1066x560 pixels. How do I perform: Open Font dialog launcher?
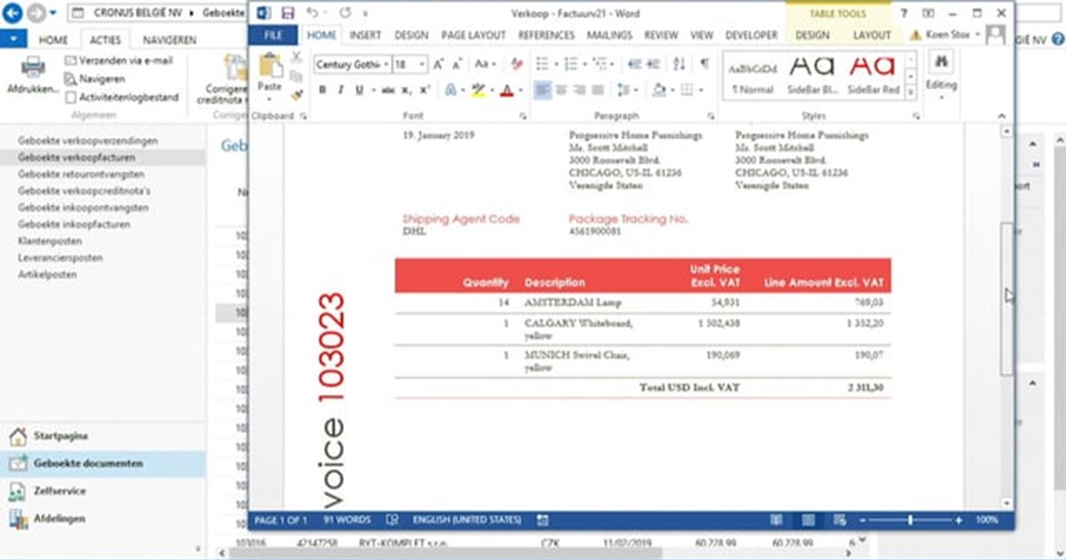[x=524, y=116]
